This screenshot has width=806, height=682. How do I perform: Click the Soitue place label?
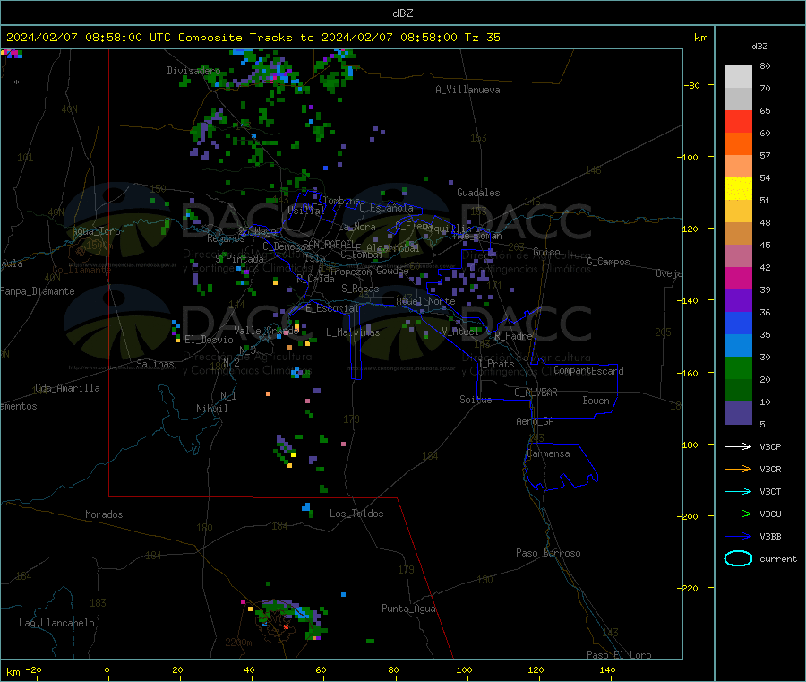point(476,400)
